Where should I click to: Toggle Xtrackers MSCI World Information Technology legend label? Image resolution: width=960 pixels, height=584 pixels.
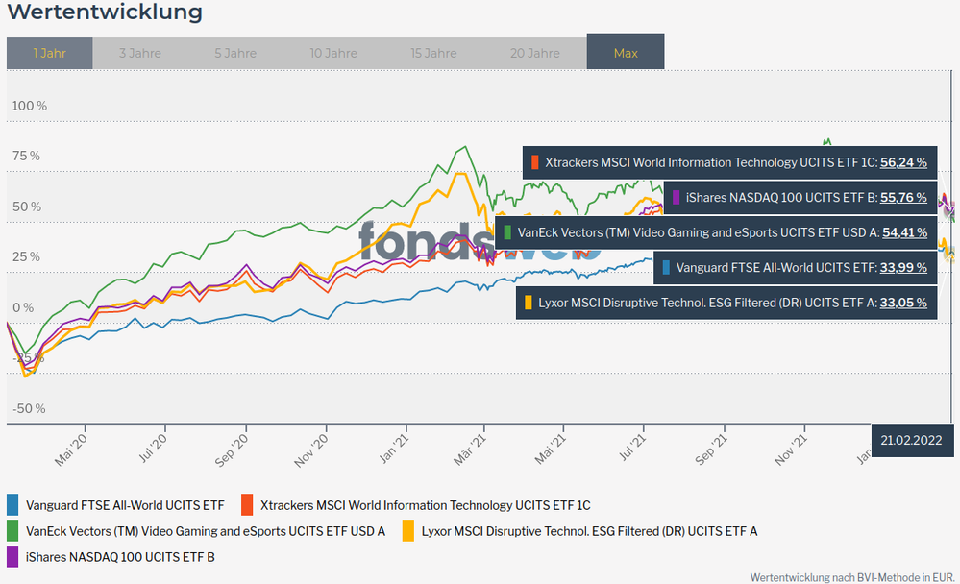pyautogui.click(x=425, y=504)
